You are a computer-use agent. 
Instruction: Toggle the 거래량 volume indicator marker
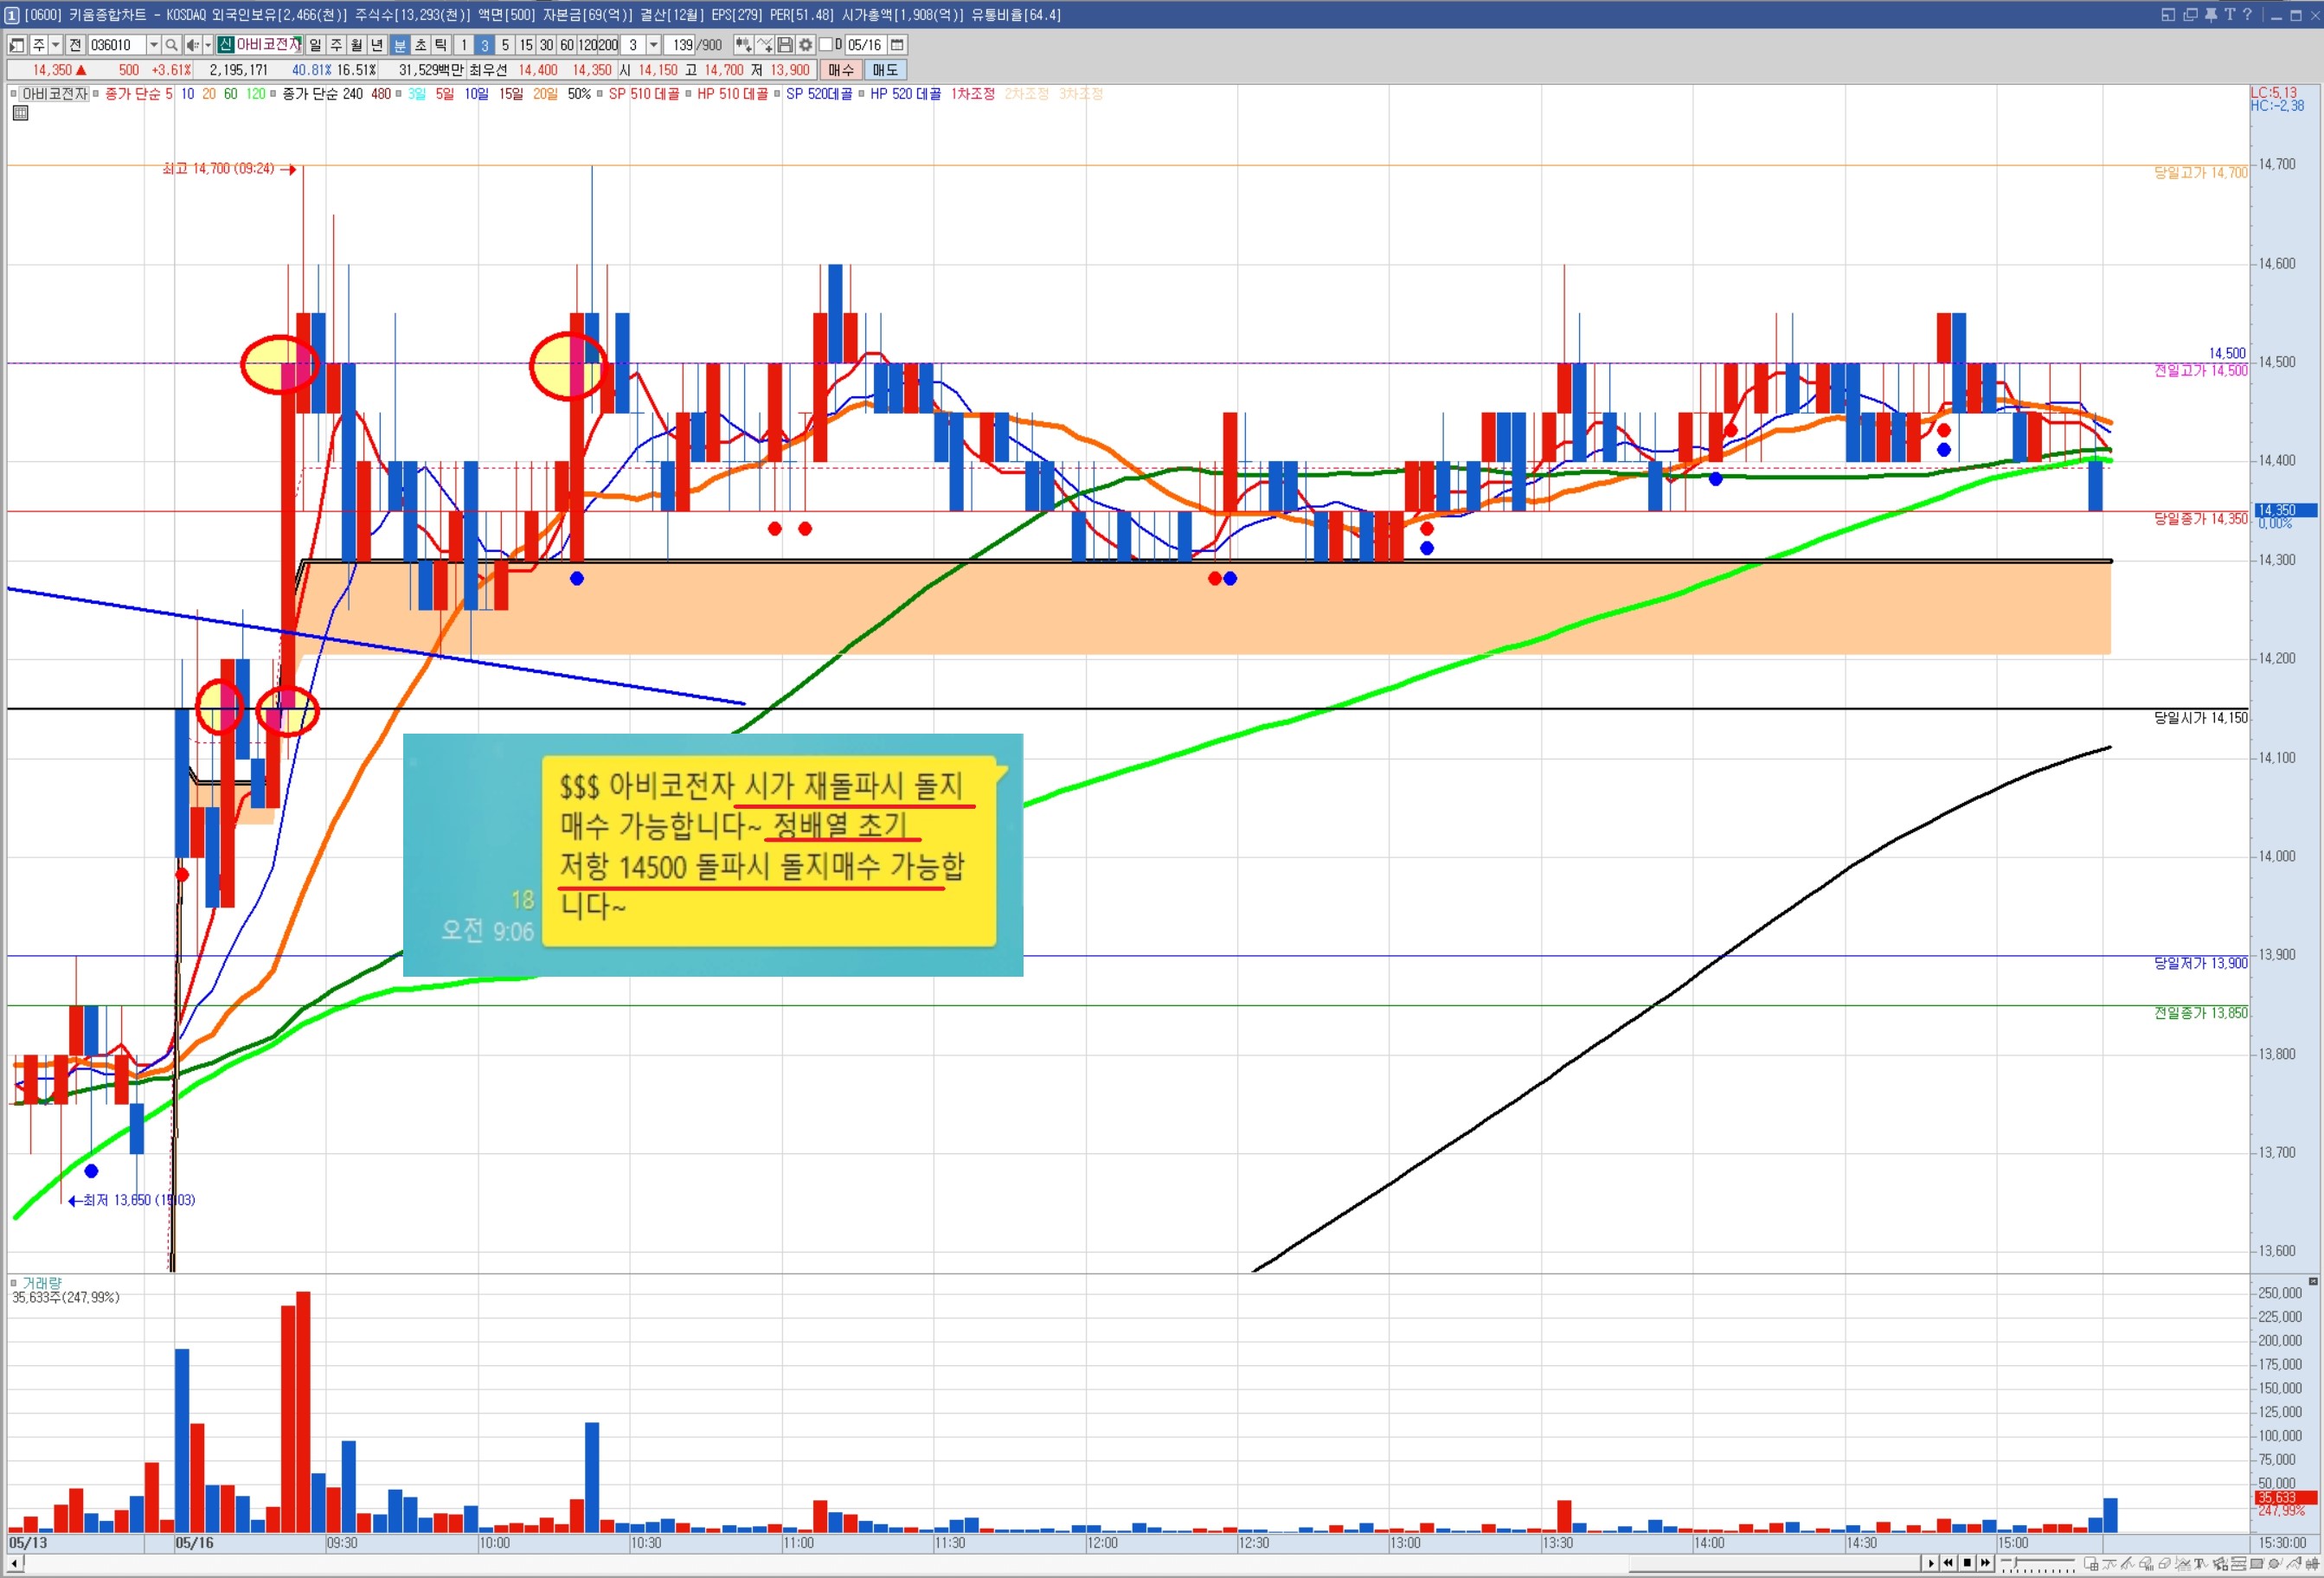pos(13,1282)
